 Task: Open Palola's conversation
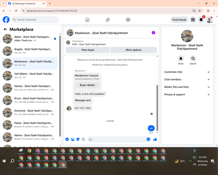29,125
